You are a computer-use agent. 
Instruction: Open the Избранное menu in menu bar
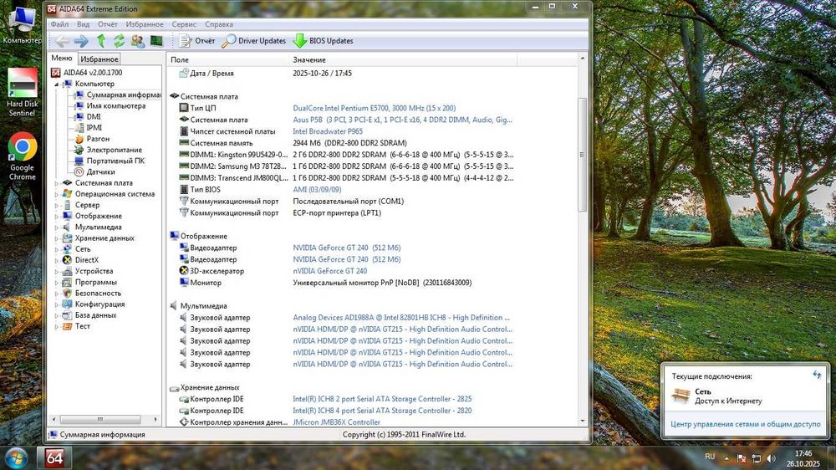click(145, 24)
